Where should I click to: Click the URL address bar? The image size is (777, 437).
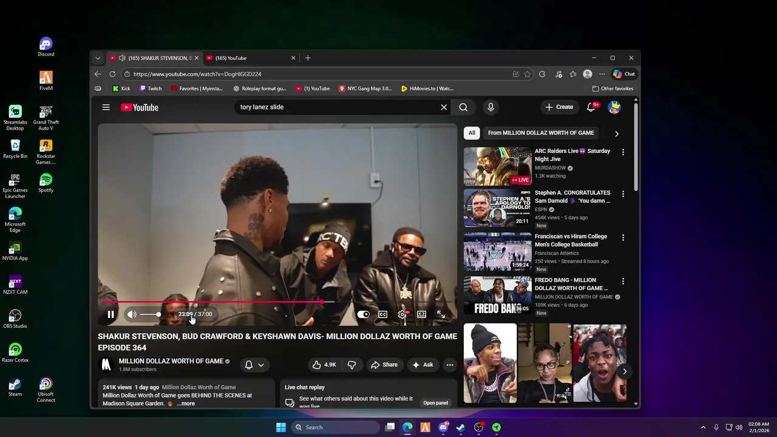point(316,74)
